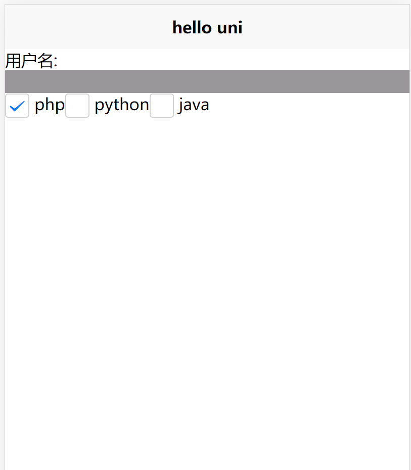The image size is (411, 470).
Task: Click the gray username input field
Action: [207, 81]
